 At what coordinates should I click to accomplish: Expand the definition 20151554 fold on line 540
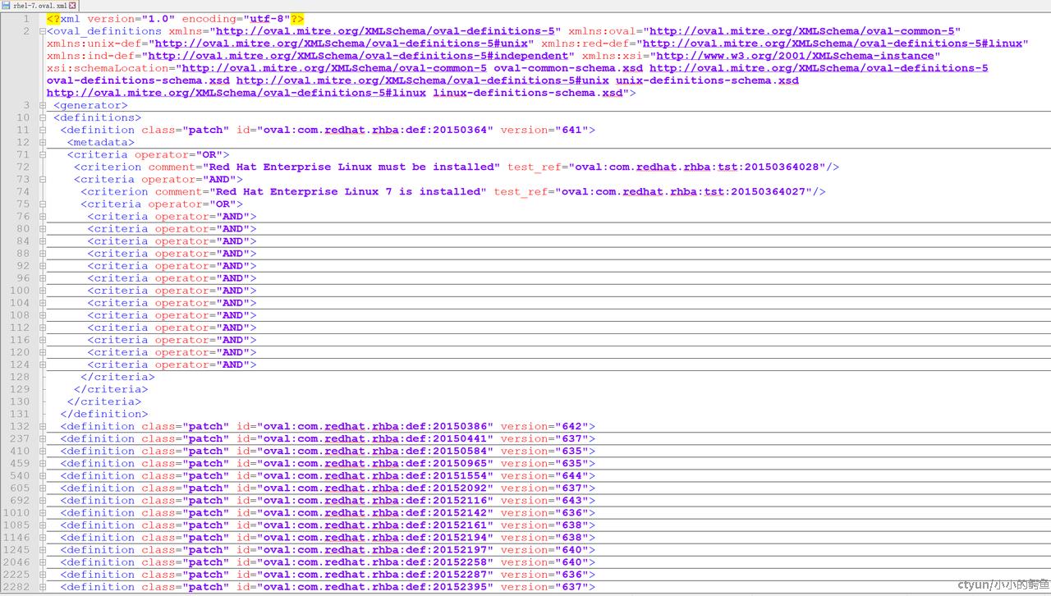click(43, 476)
